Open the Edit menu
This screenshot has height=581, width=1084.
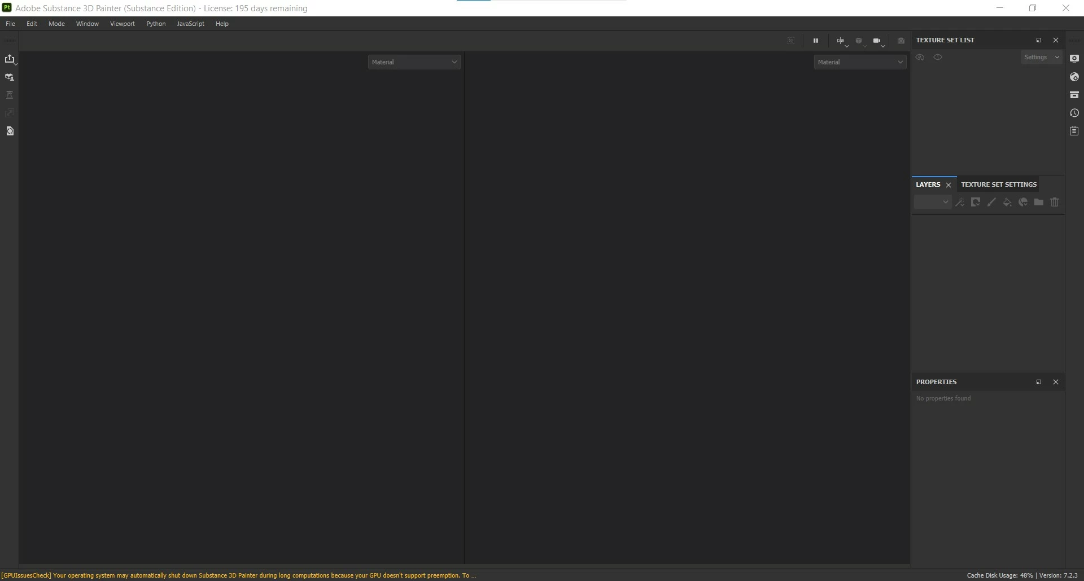coord(32,24)
